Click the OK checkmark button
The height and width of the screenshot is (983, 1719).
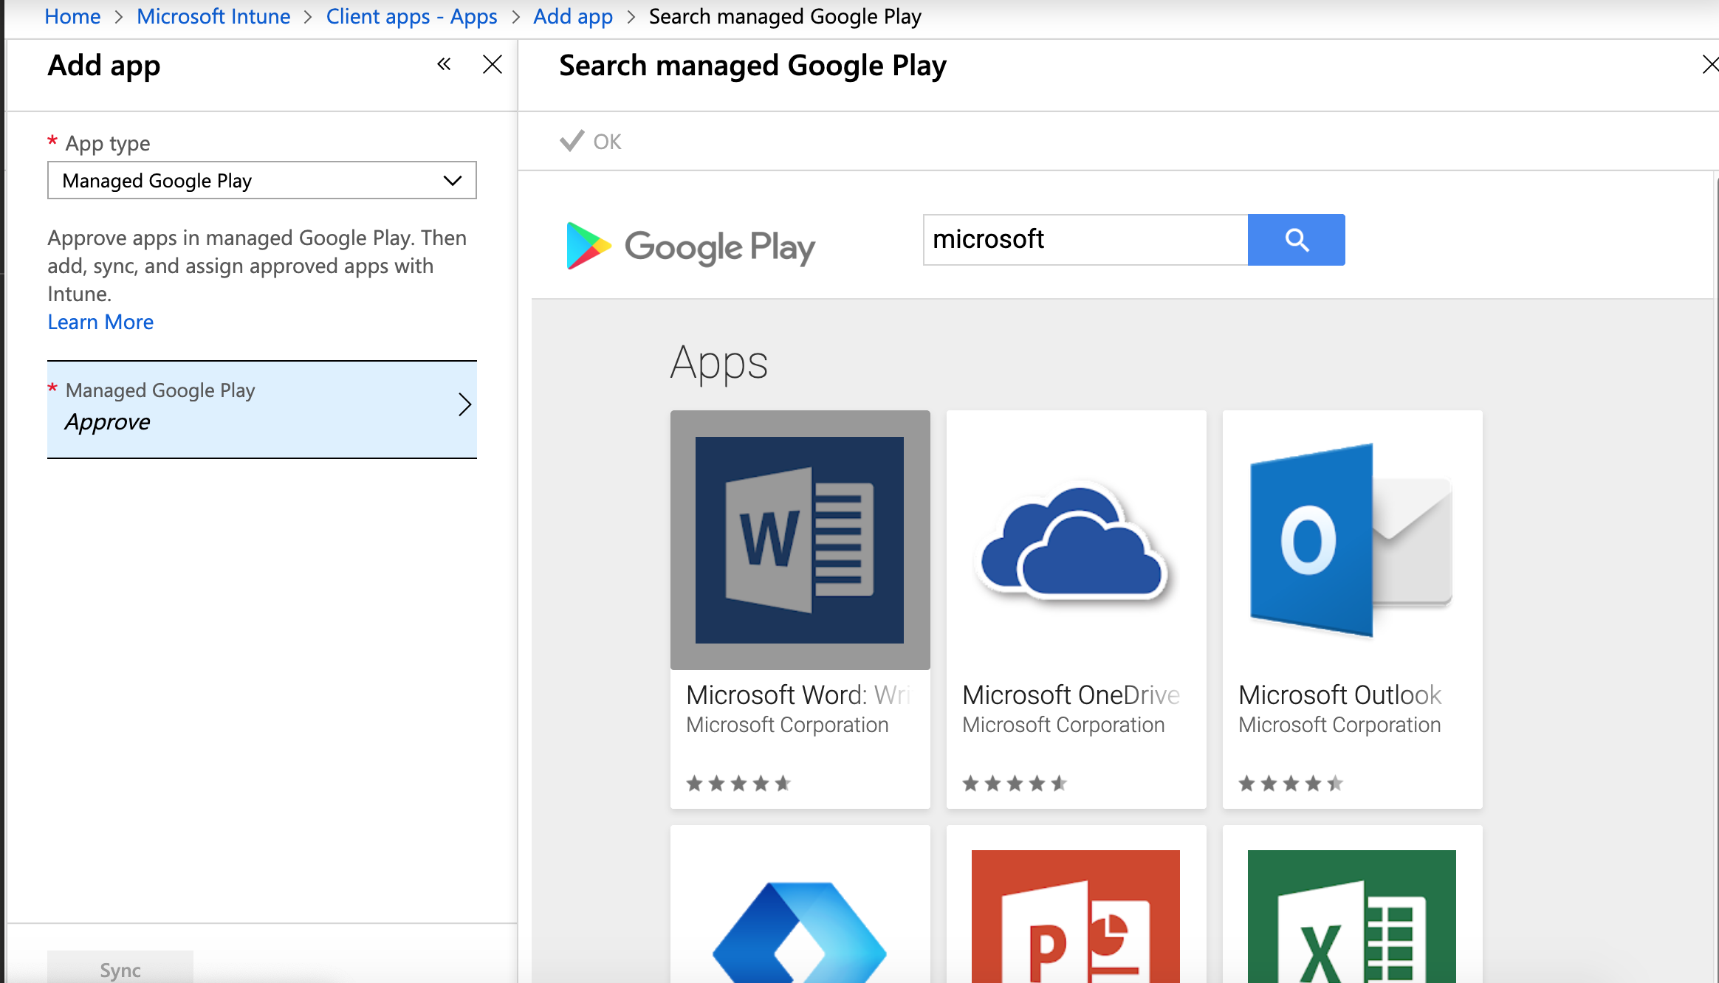(591, 141)
